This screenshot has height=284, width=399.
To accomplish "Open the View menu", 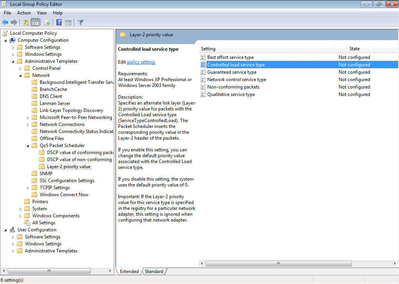I will (x=42, y=13).
